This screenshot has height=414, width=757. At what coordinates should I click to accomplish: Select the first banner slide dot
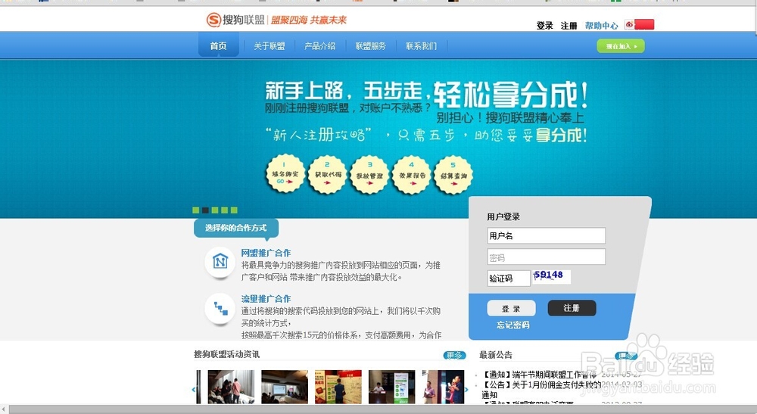(x=195, y=210)
